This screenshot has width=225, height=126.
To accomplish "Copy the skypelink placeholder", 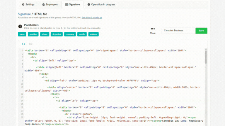I will coord(57,34).
